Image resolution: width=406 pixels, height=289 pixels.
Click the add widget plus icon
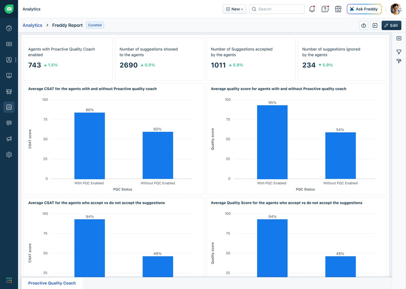399,38
